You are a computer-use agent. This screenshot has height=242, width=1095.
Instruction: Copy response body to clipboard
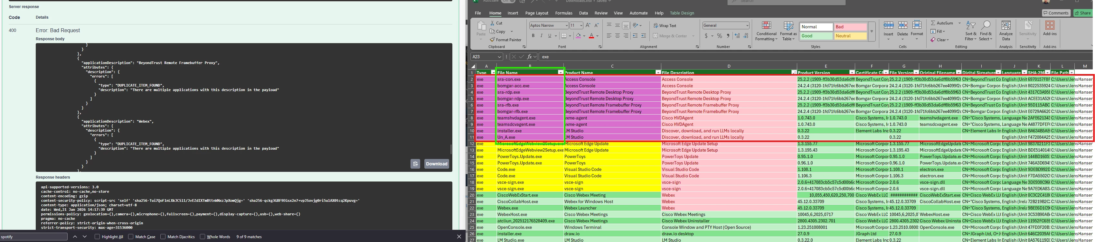(x=415, y=164)
